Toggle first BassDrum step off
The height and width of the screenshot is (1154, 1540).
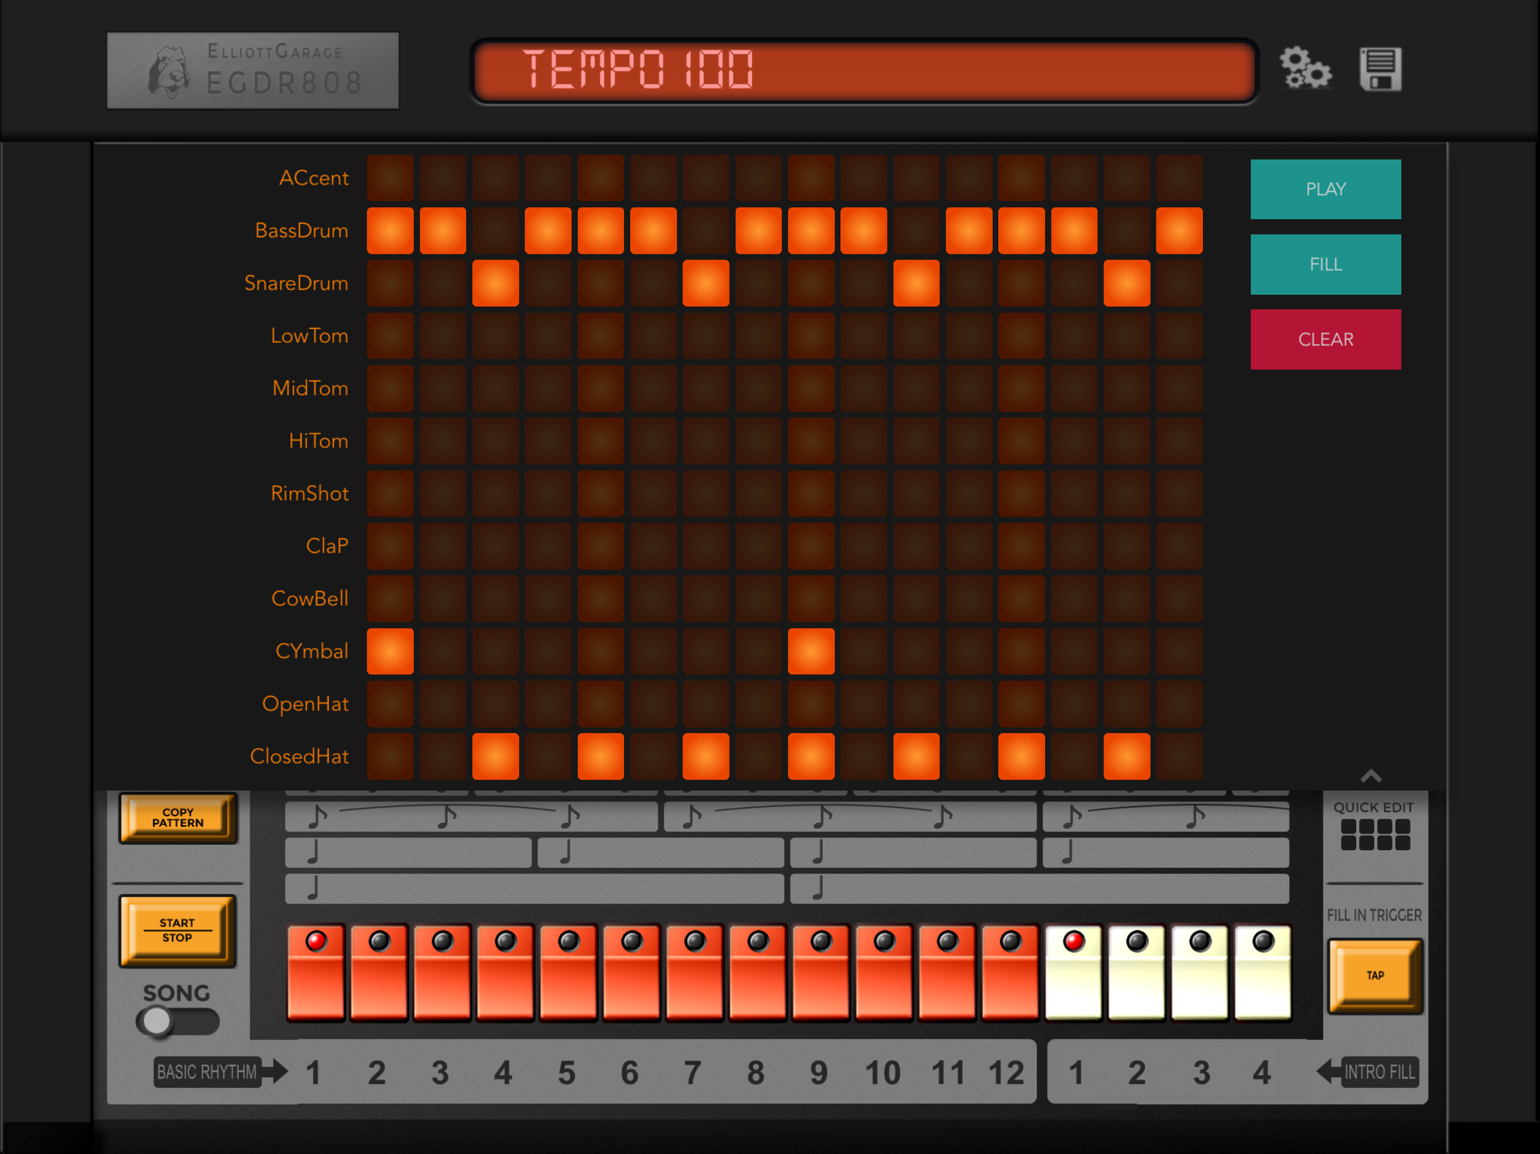click(390, 230)
